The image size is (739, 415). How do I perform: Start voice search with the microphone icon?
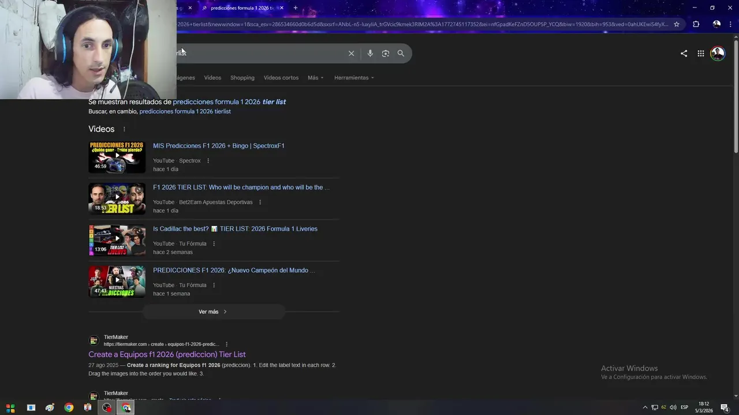tap(370, 53)
